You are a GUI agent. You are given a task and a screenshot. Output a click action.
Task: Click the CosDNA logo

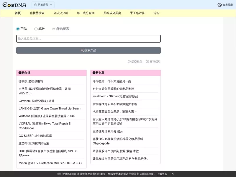coord(14,5)
